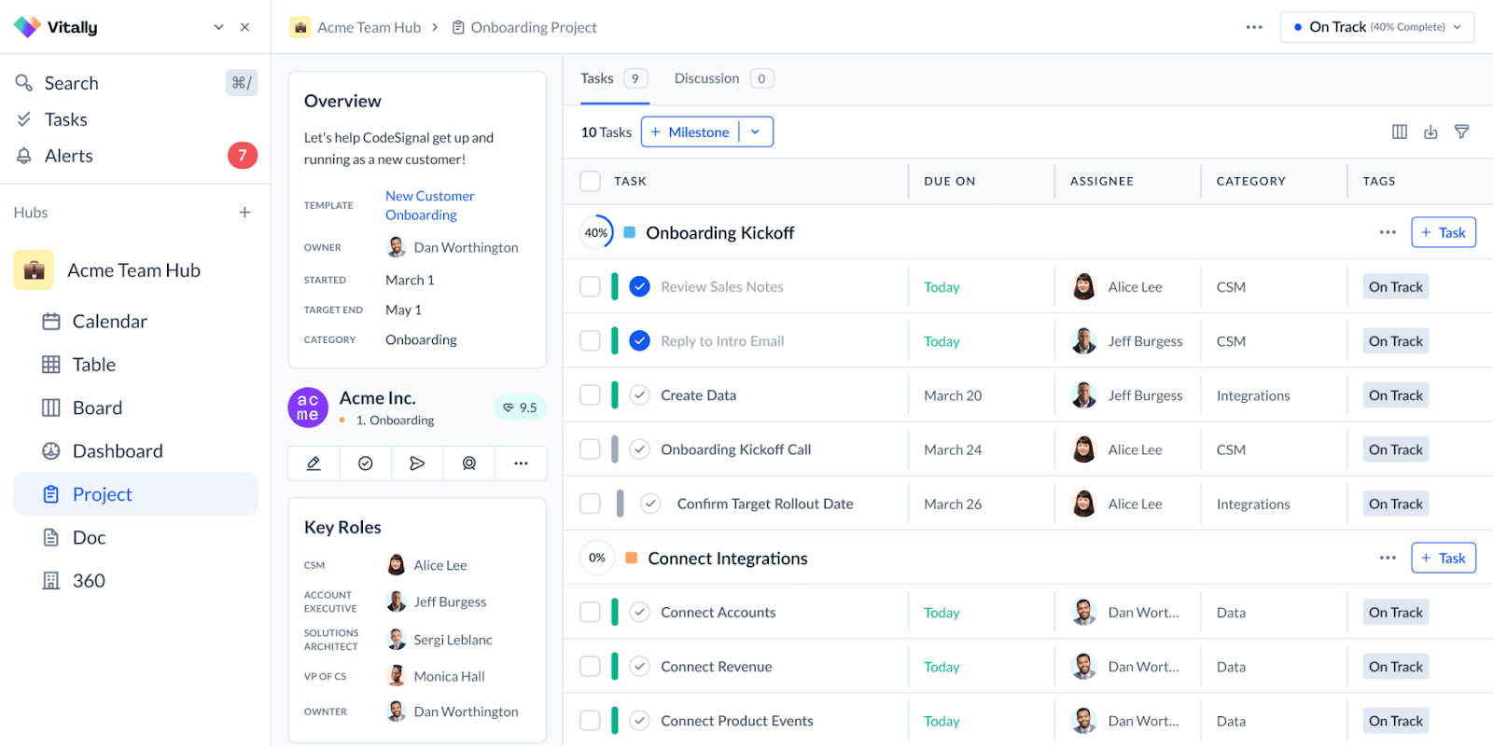Toggle select-all tasks checkbox

click(x=590, y=181)
